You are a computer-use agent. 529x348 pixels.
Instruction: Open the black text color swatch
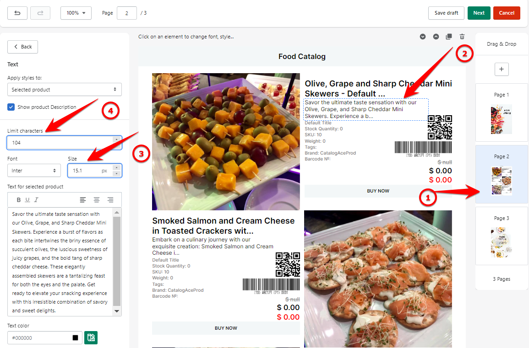(x=75, y=337)
